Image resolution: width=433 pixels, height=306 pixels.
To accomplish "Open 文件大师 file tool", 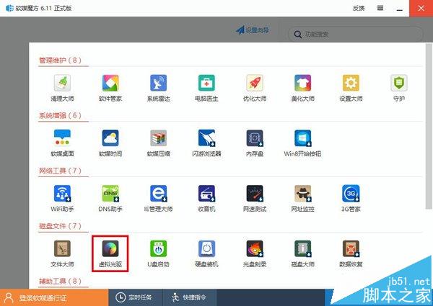I will 62,254.
